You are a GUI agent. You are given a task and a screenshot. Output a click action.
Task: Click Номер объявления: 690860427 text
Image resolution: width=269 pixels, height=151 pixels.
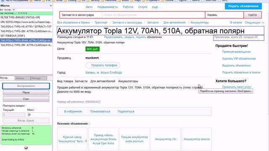tap(79, 102)
